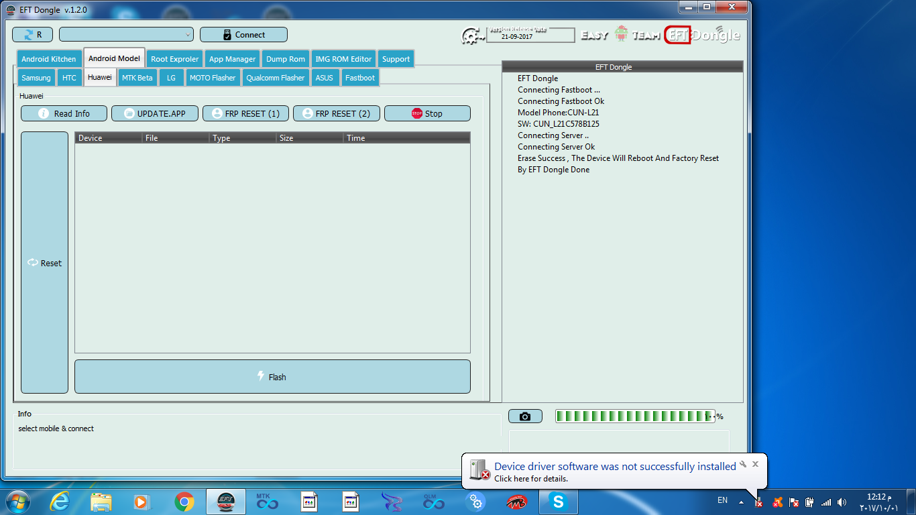Open the QLM infinity tool in taskbar
This screenshot has height=515, width=916.
tap(433, 501)
